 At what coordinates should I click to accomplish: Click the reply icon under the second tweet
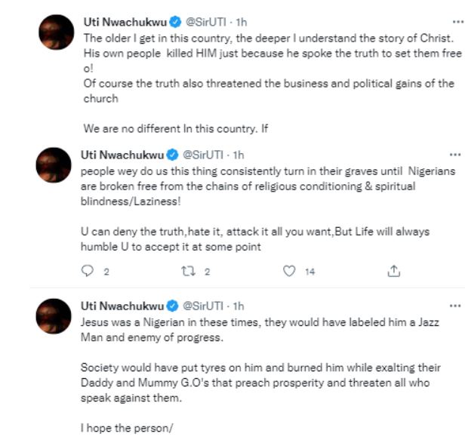(x=87, y=272)
